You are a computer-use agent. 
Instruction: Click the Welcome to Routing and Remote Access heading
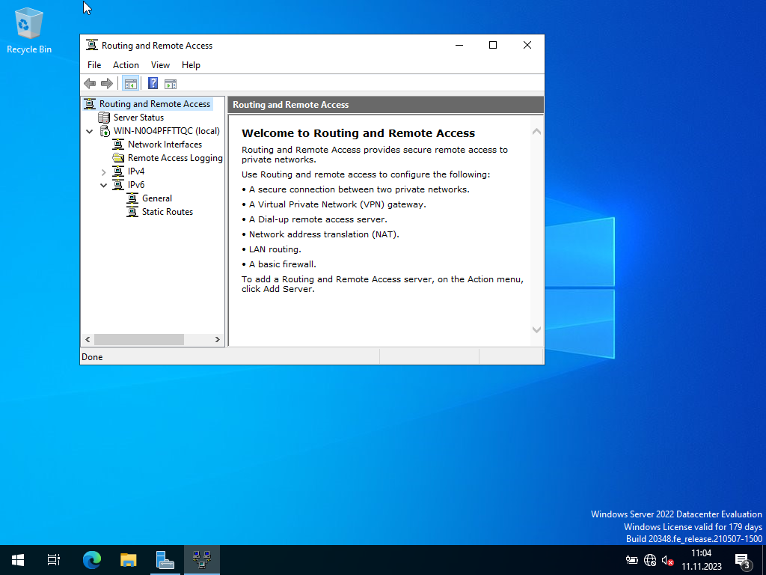pos(358,133)
